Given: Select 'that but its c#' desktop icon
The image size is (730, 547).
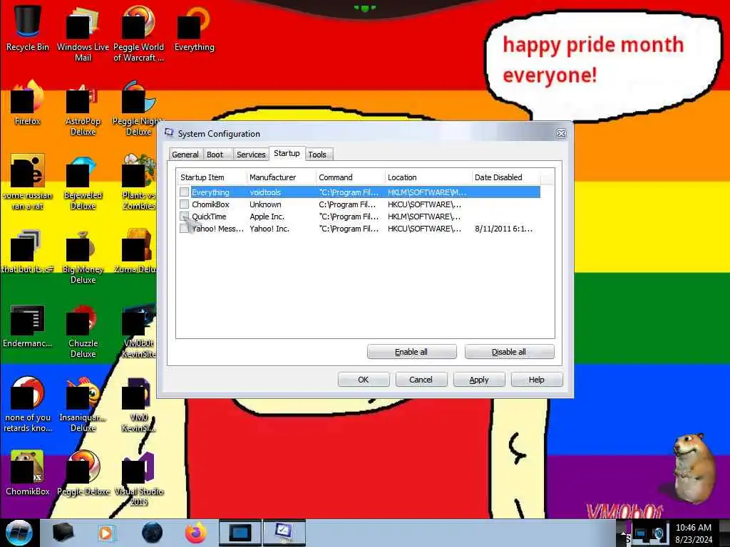Looking at the screenshot, I should (x=28, y=251).
